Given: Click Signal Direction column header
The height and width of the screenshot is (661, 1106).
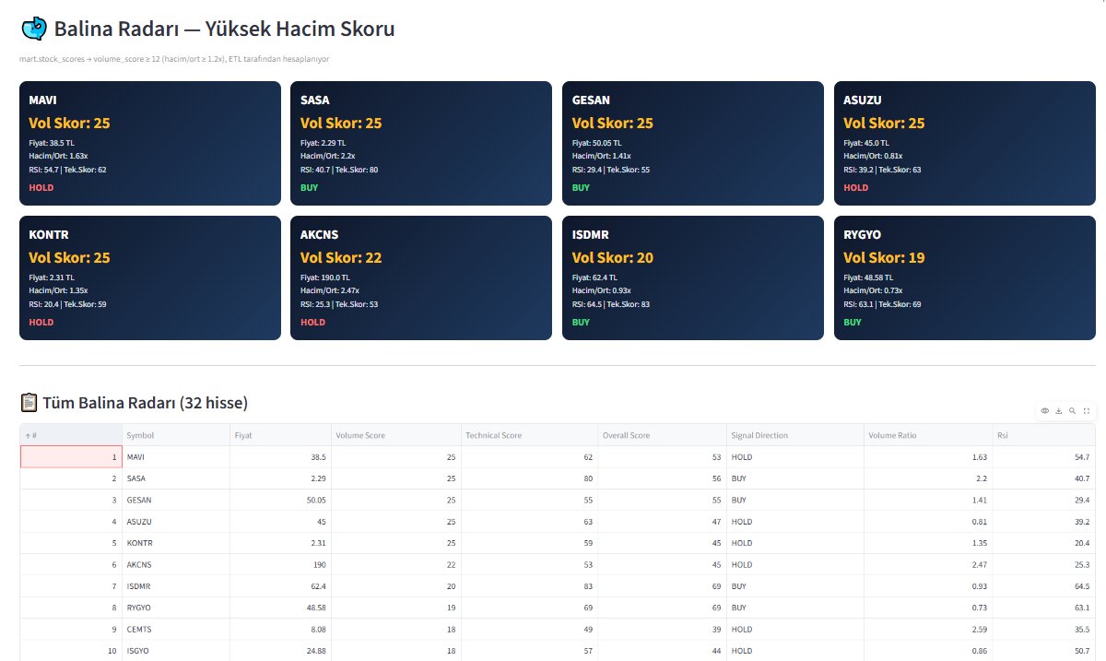Looking at the screenshot, I should tap(794, 435).
